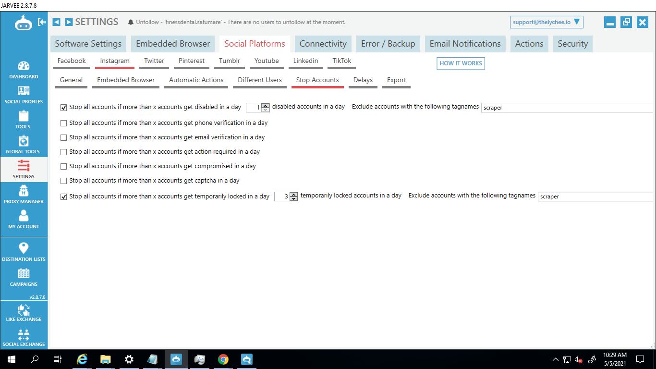
Task: Increase temporarily locked accounts value
Action: click(x=294, y=194)
